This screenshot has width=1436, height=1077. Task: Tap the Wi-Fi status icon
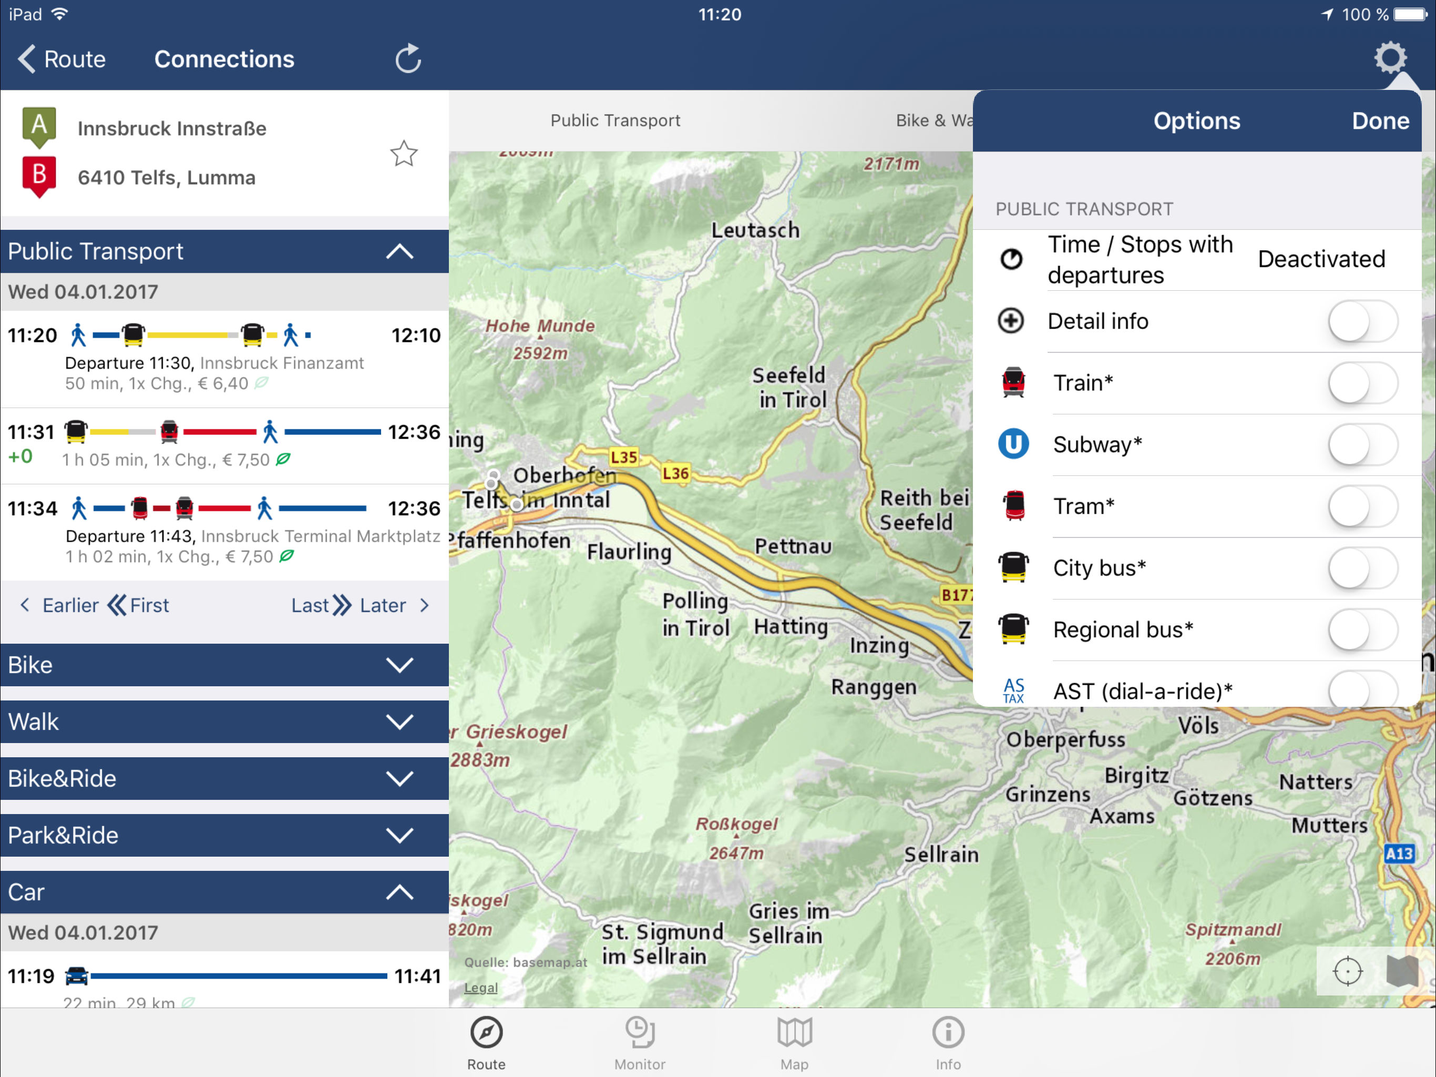pyautogui.click(x=60, y=14)
